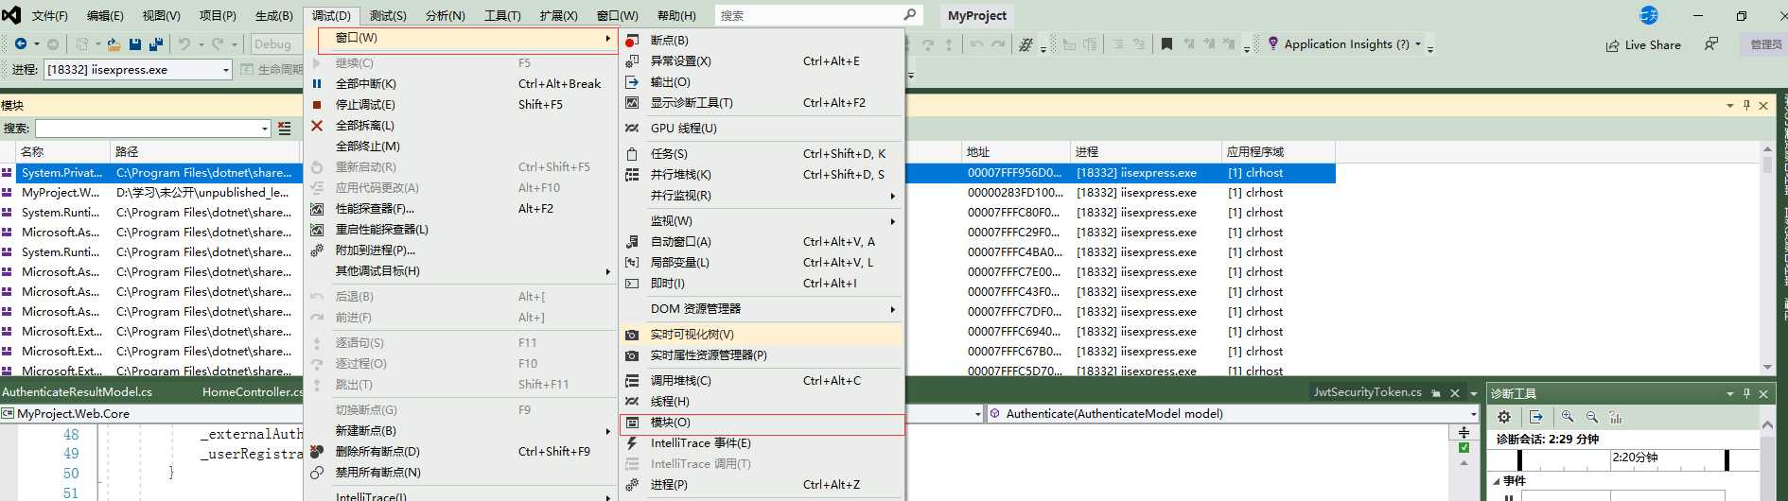Switch to AuthenticateResultModel.cs tab
The height and width of the screenshot is (501, 1788).
click(78, 391)
